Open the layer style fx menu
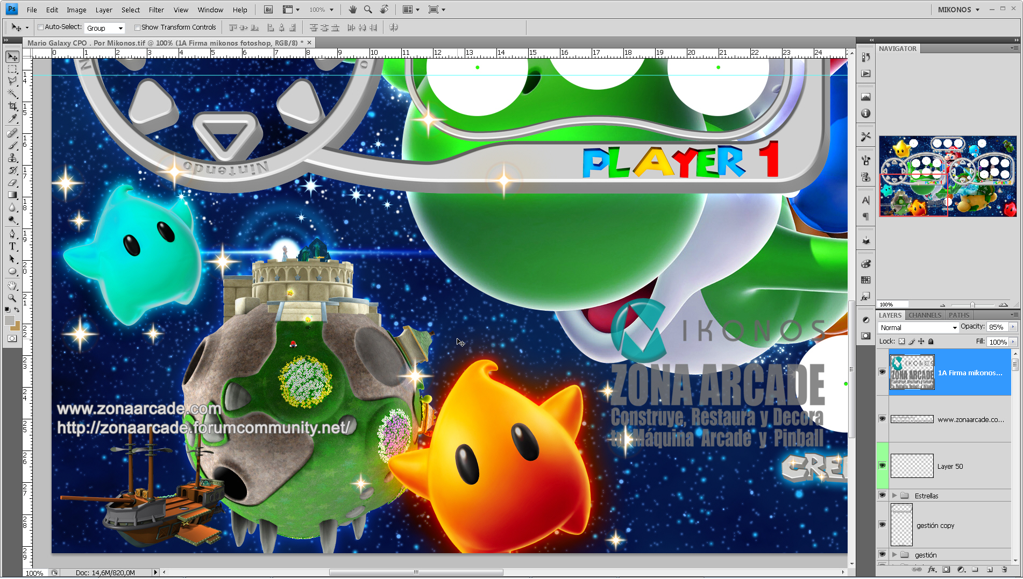The image size is (1023, 579). 932,569
